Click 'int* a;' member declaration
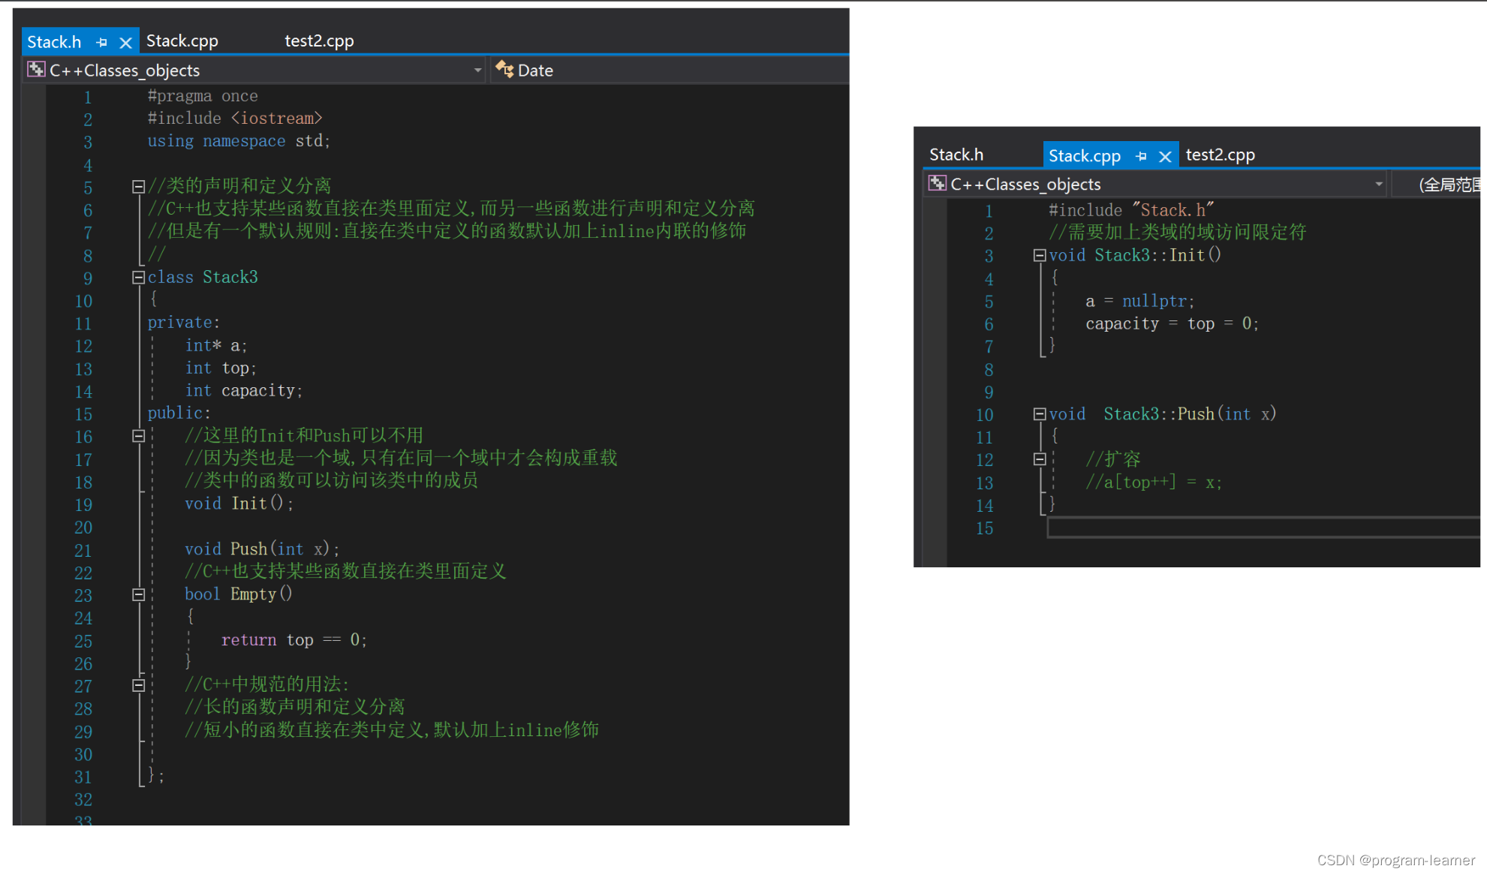 [216, 346]
